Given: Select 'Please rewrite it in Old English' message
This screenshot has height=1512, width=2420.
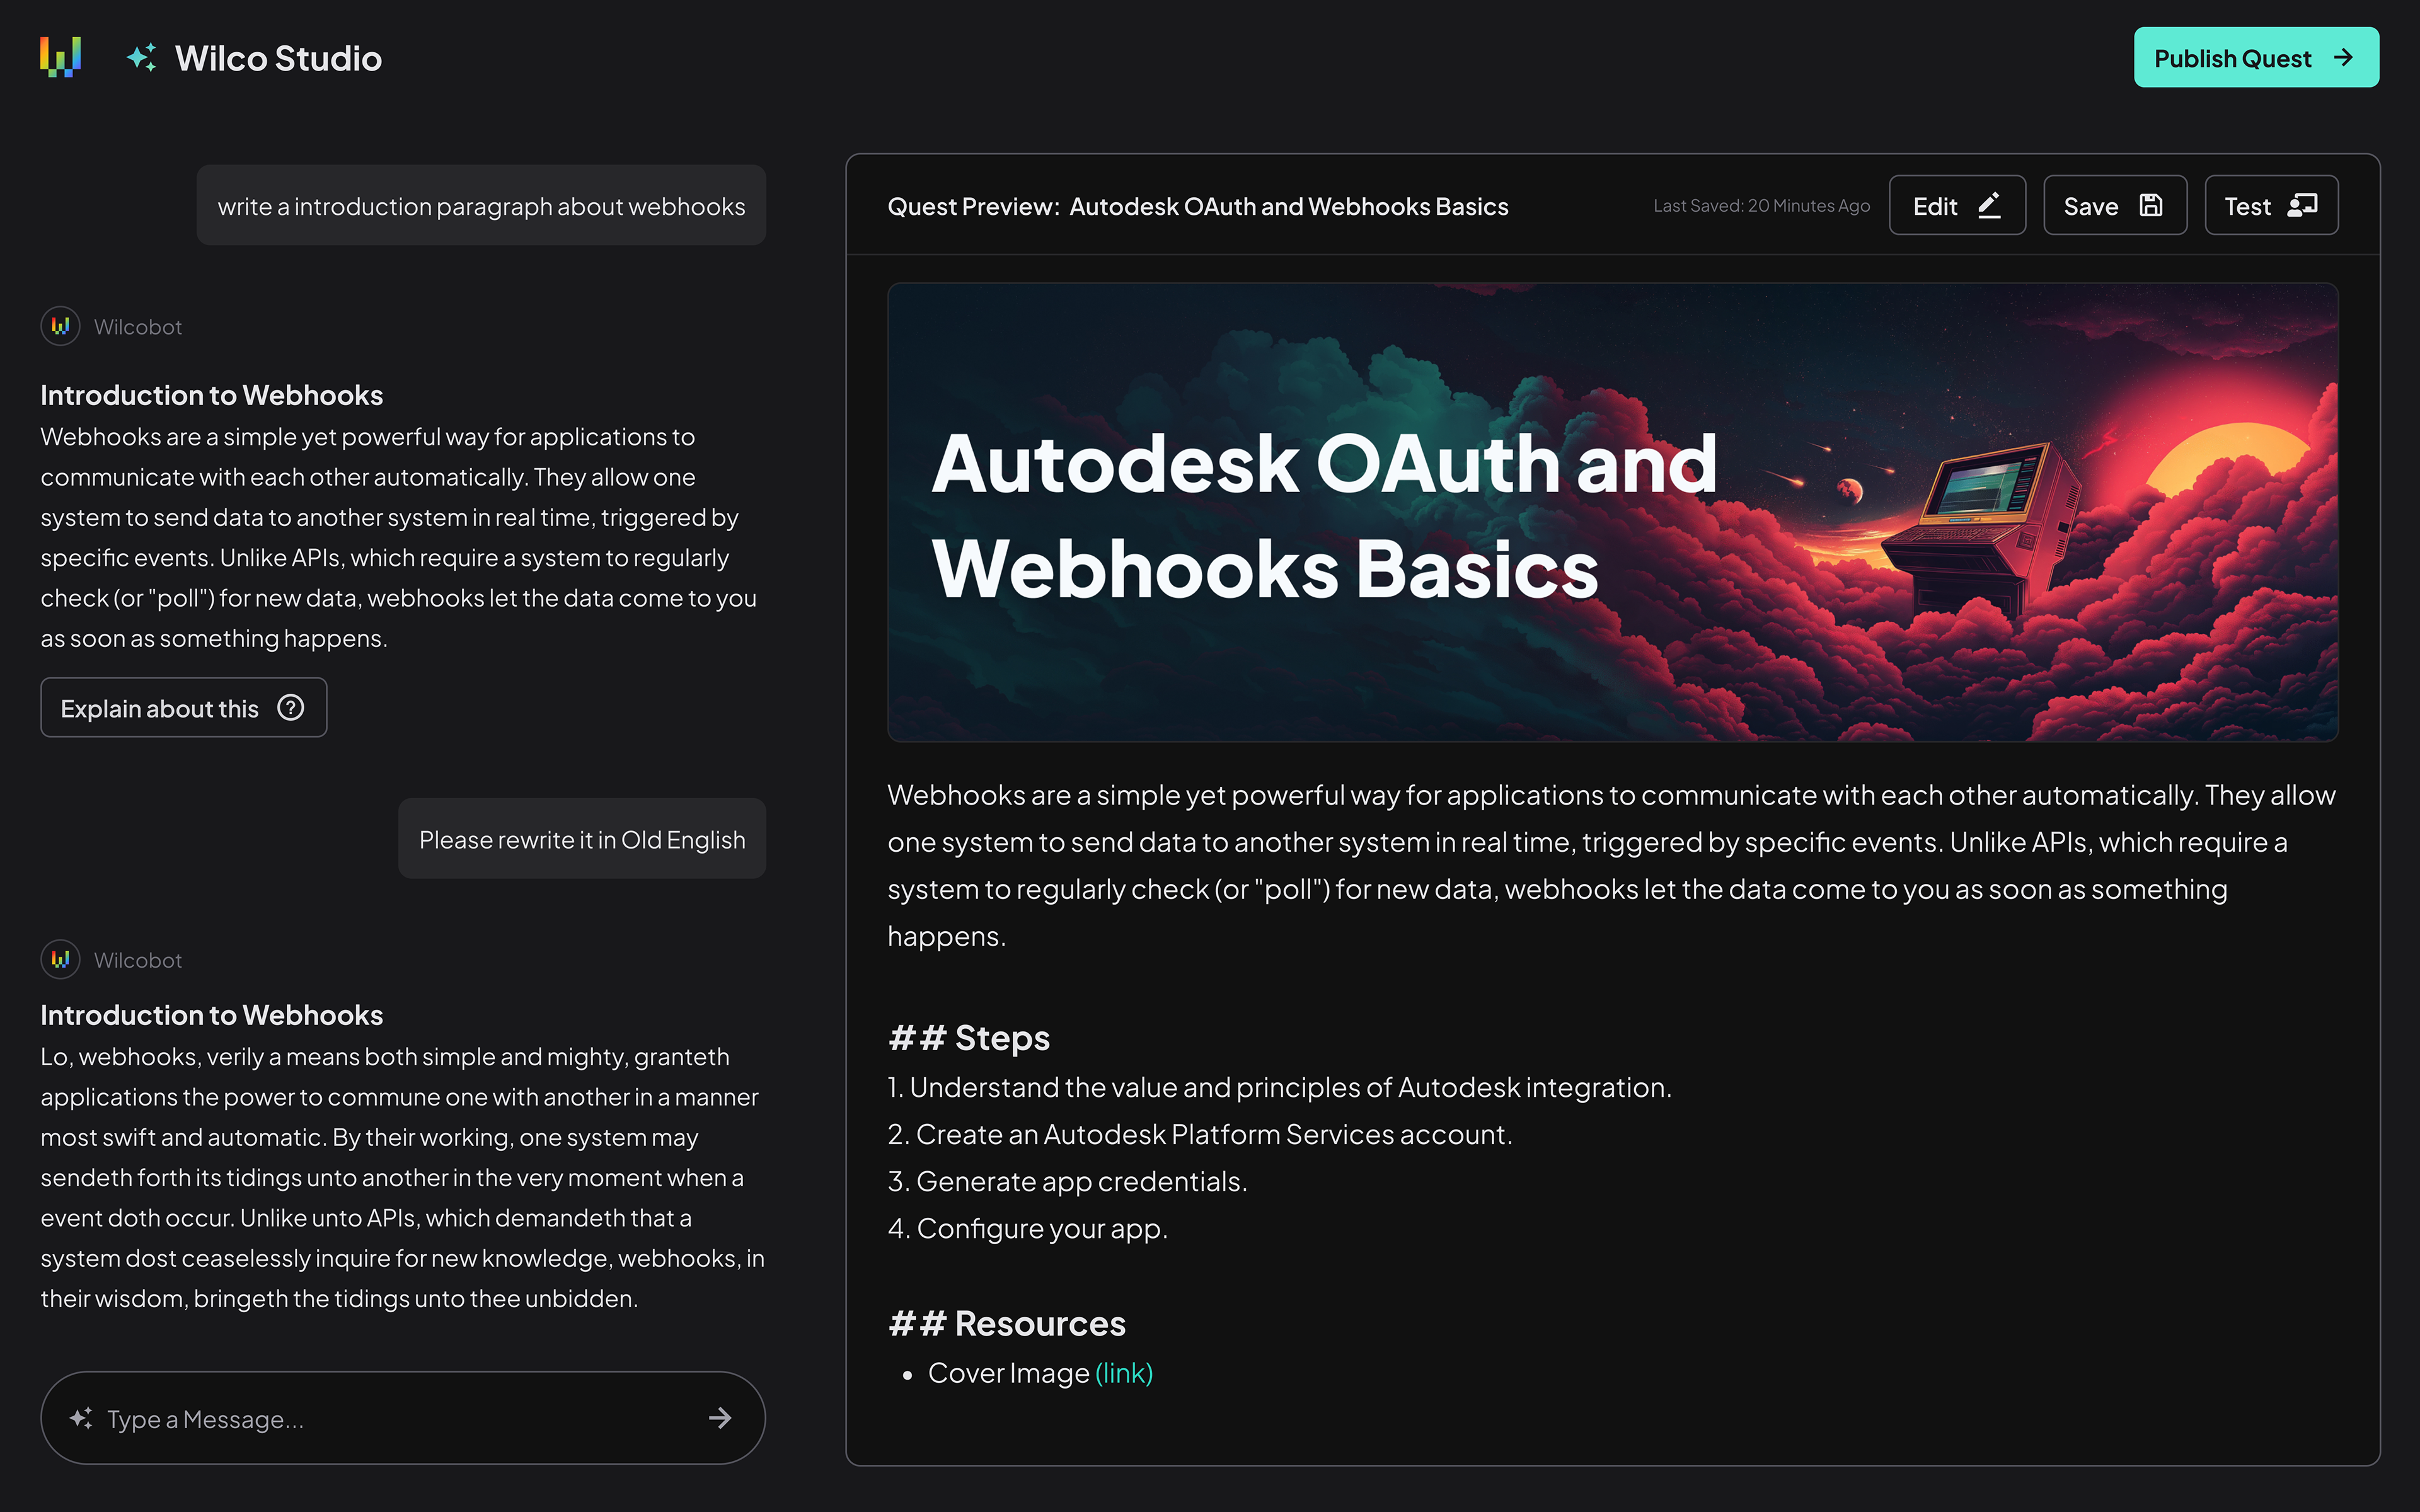Looking at the screenshot, I should pyautogui.click(x=582, y=839).
